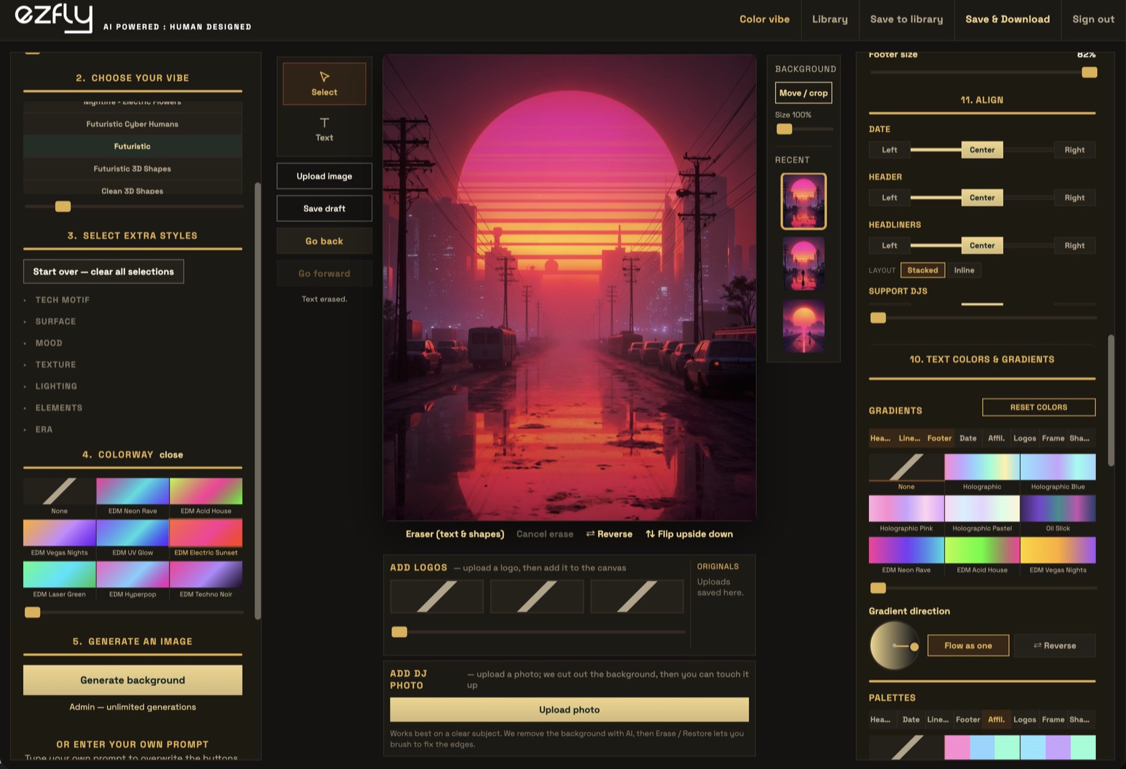Click the logo size slider handle

399,632
